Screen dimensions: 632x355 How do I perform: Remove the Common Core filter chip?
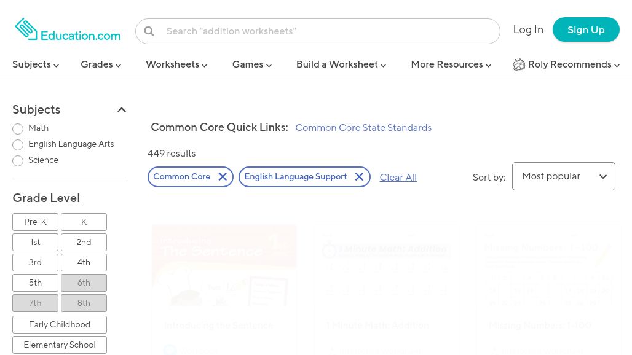(223, 177)
